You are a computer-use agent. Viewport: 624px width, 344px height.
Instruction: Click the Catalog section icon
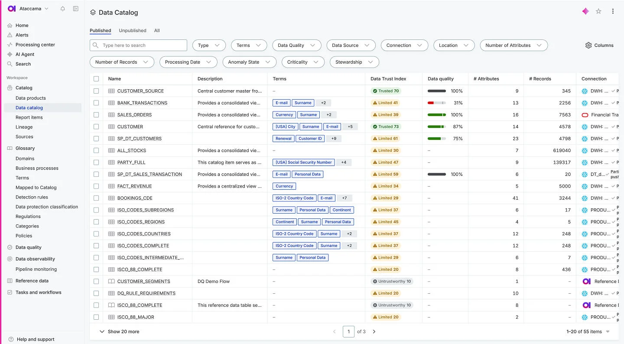[10, 88]
